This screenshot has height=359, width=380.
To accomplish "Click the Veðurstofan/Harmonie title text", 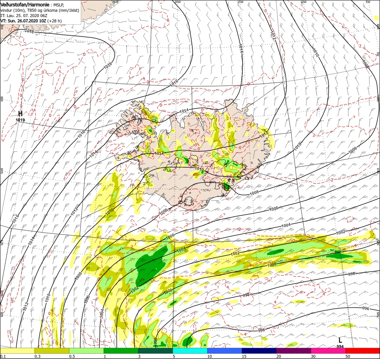I will click(x=25, y=5).
